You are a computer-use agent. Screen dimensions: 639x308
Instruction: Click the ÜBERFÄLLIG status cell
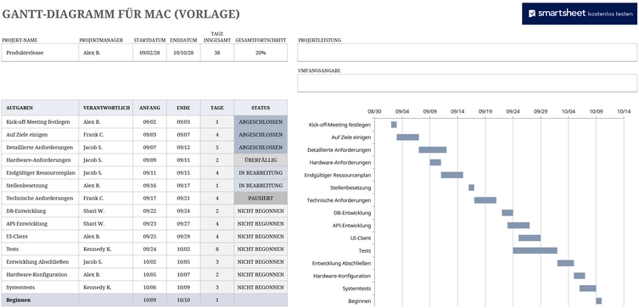(x=261, y=160)
